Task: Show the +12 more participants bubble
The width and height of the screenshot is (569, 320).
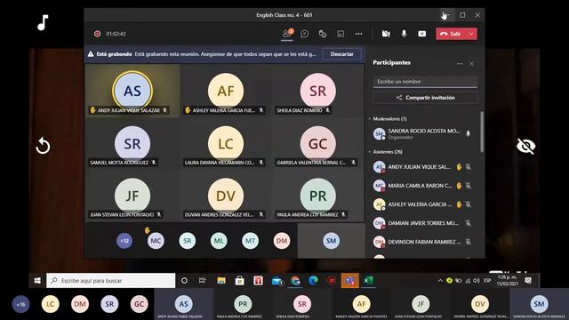Action: 124,241
